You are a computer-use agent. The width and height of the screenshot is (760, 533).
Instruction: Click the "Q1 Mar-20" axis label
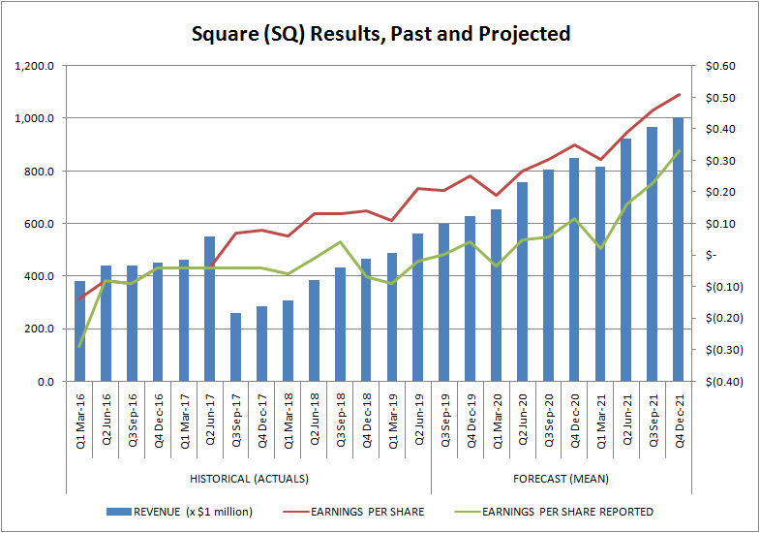click(x=497, y=421)
